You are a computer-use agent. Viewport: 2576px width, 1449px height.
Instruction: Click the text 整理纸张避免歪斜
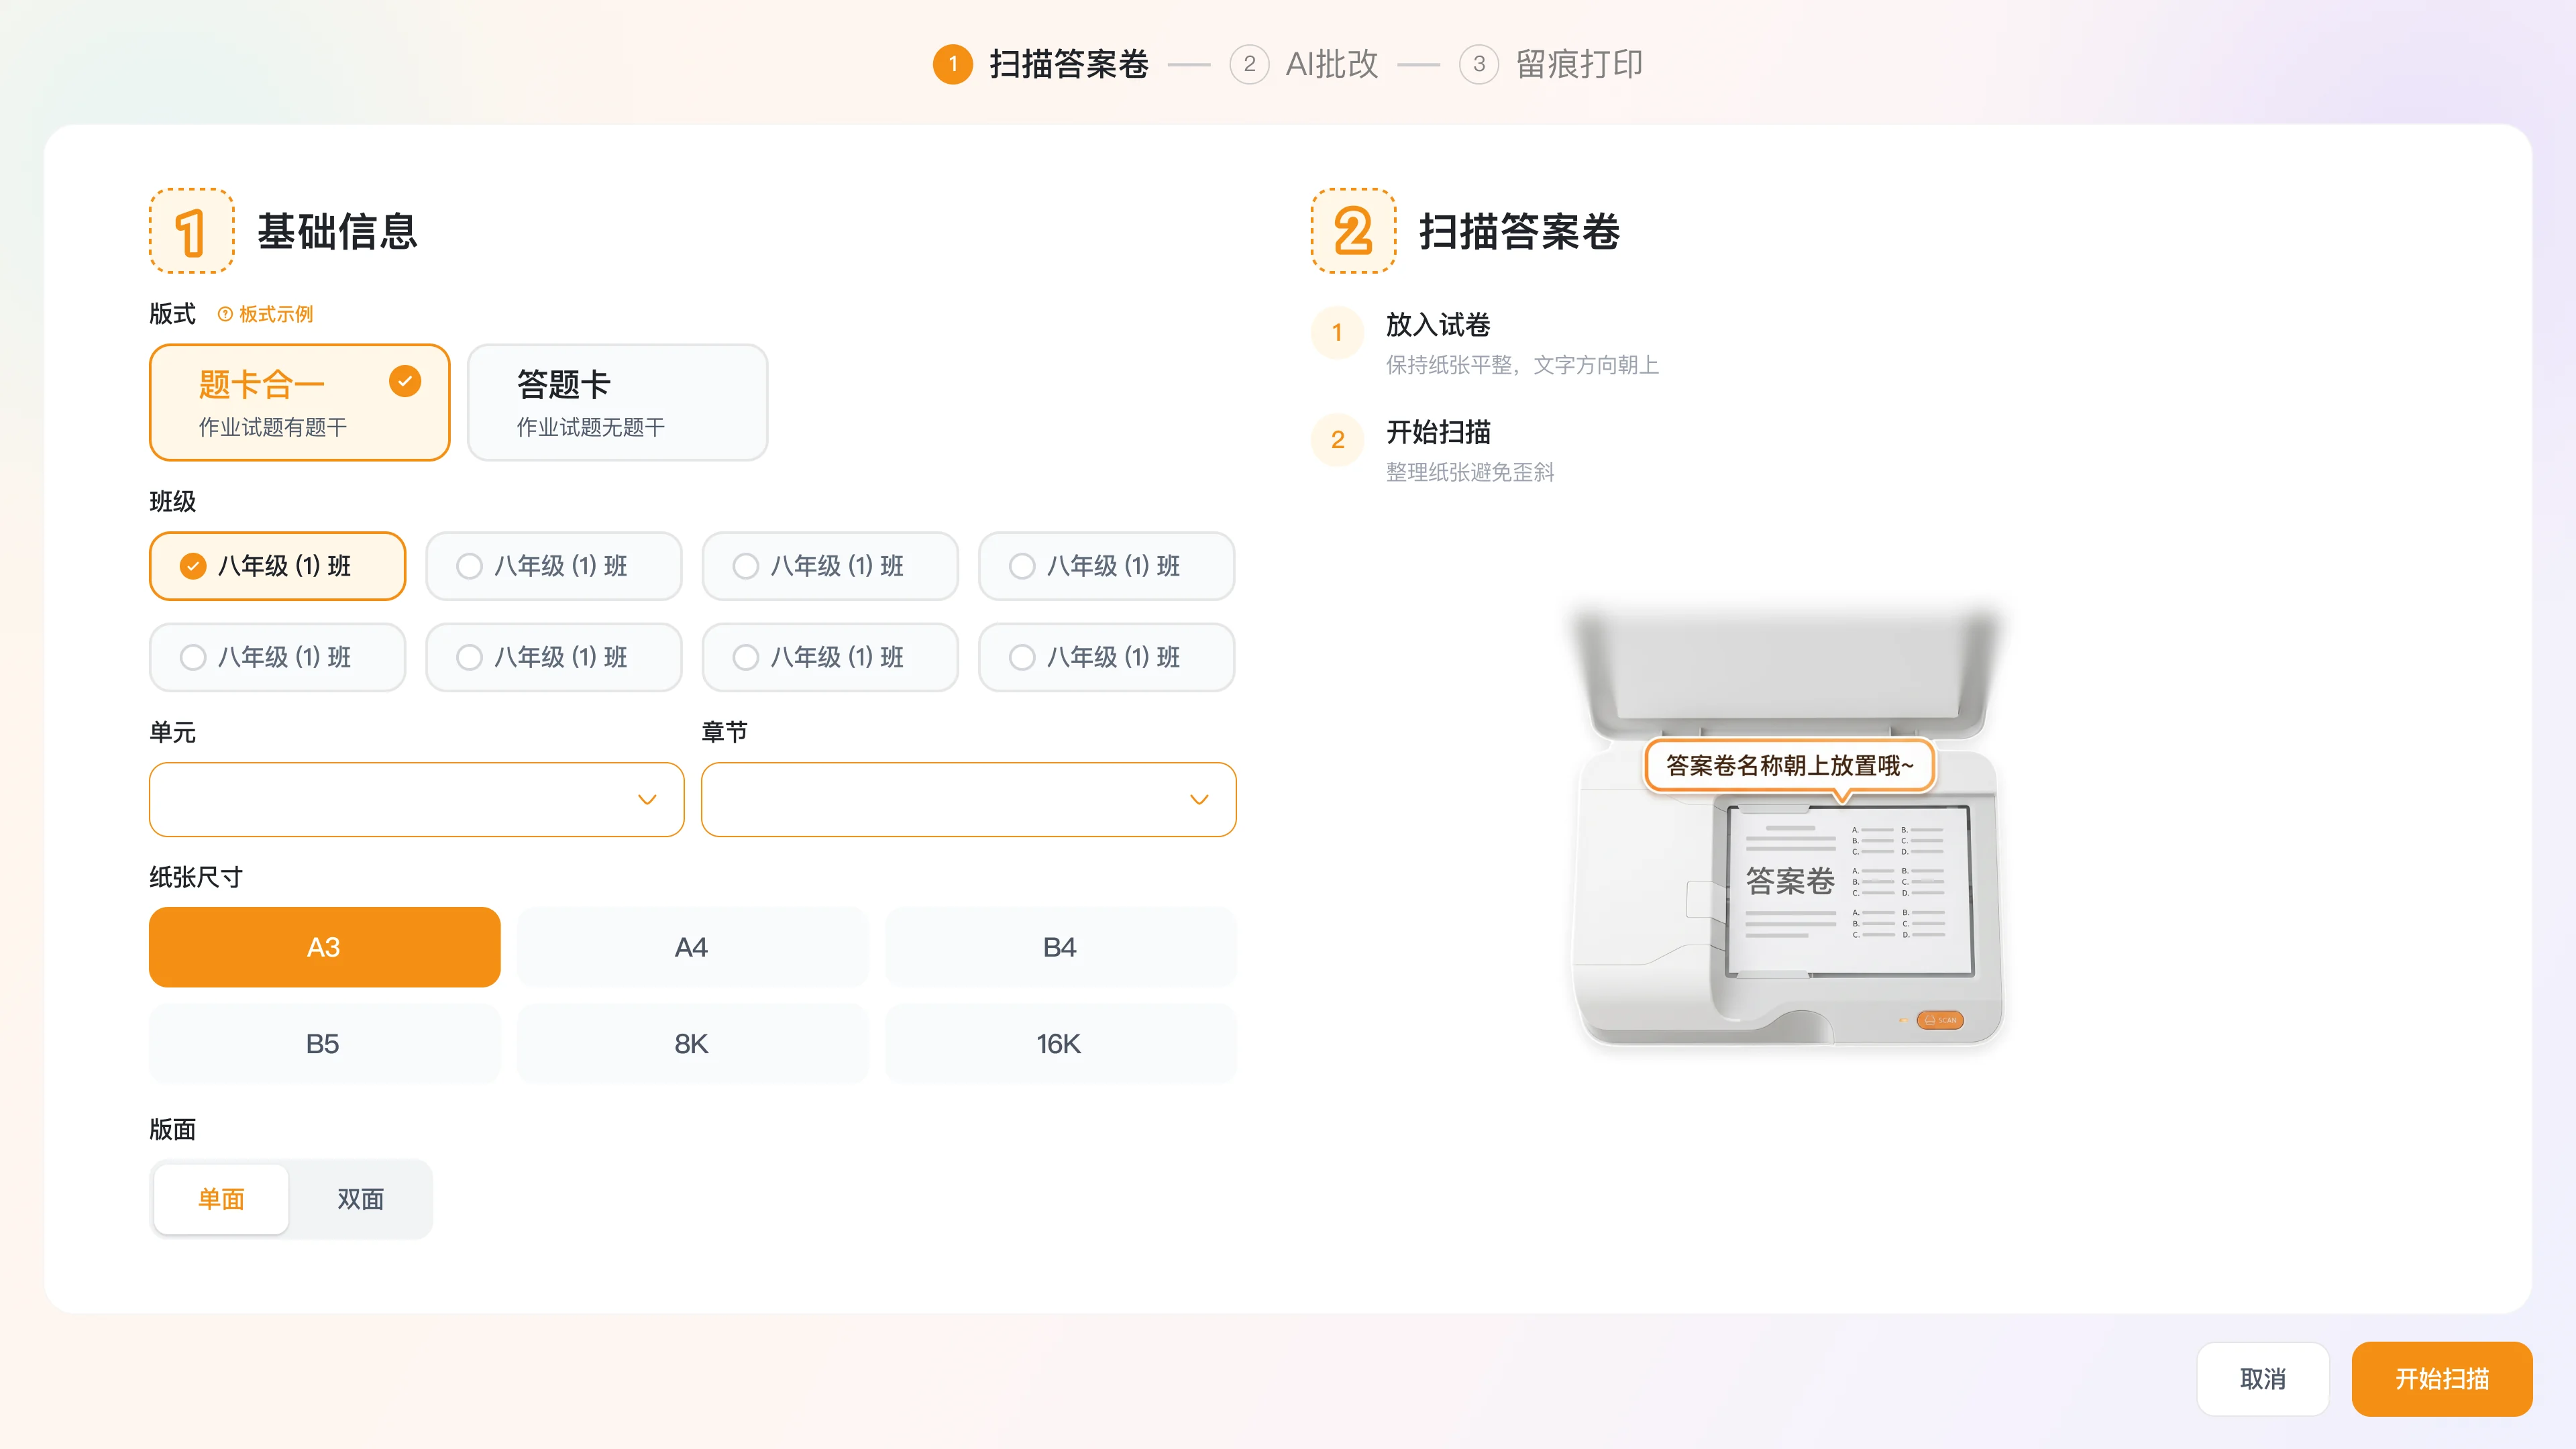[x=1470, y=472]
